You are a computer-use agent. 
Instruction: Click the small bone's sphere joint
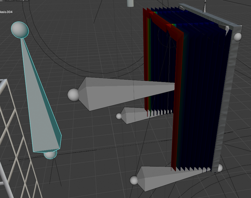coord(119,116)
